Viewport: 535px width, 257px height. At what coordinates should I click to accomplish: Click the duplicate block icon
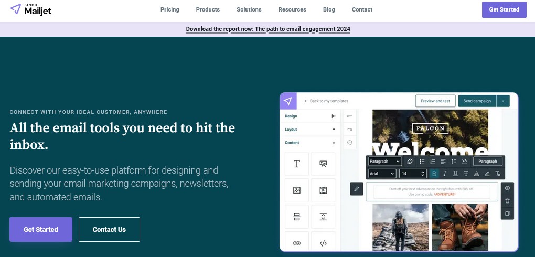pos(507,213)
